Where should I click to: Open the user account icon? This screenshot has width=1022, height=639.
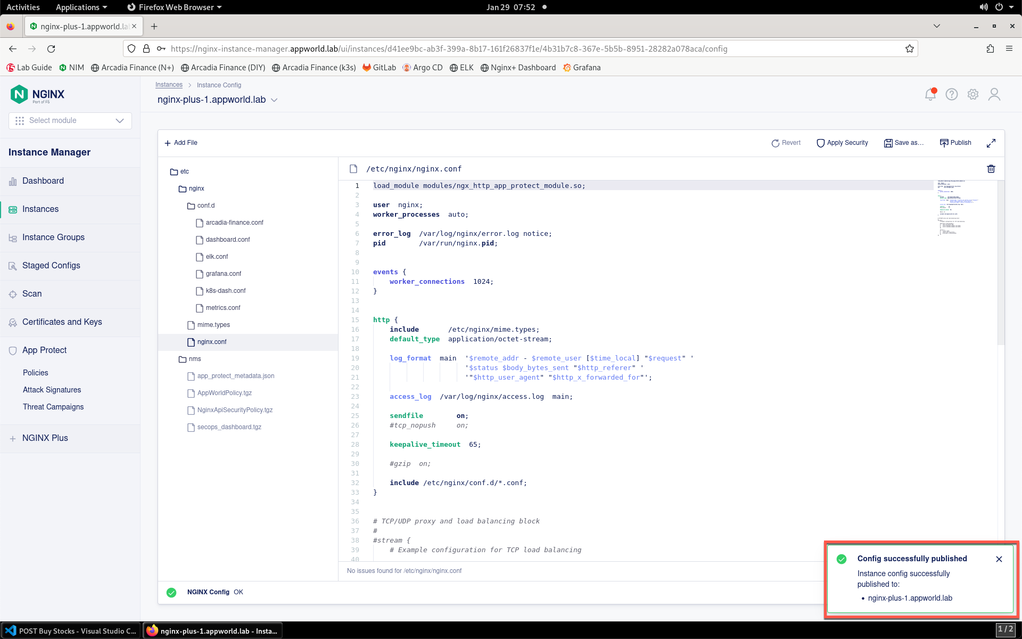point(994,94)
